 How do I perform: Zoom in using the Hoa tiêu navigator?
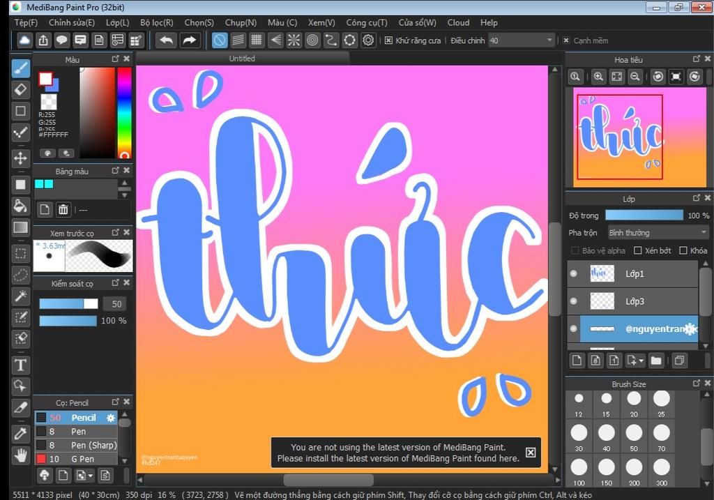pos(598,77)
